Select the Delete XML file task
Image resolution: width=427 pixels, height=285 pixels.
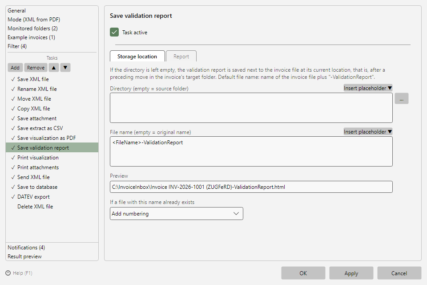(52, 207)
